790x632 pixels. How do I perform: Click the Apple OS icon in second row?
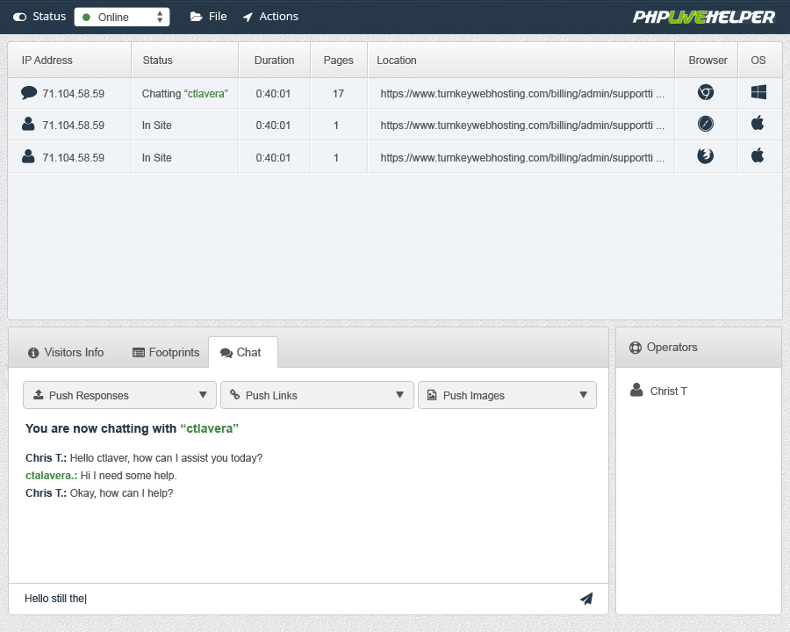[758, 124]
